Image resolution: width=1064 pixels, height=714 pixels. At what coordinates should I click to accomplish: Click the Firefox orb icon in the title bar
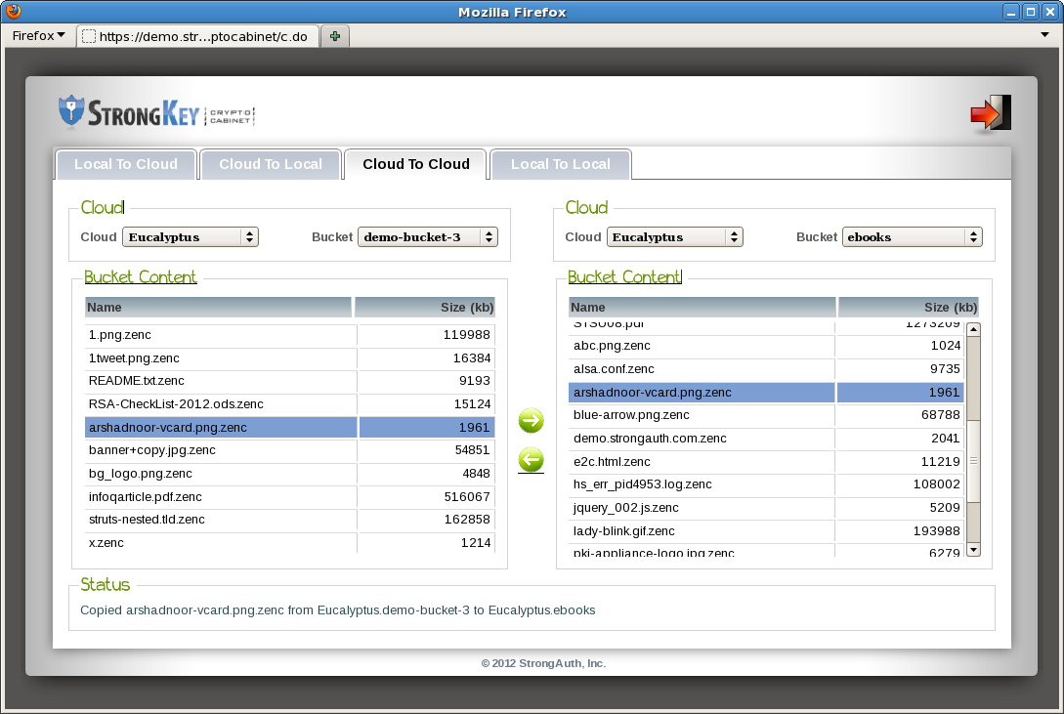[x=13, y=11]
